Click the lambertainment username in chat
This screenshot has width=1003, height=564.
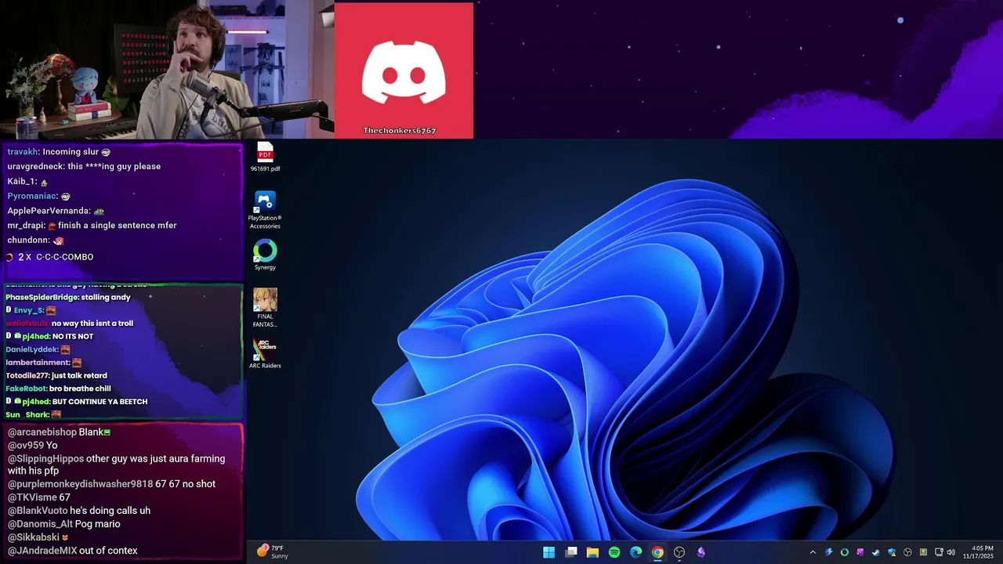pos(38,363)
